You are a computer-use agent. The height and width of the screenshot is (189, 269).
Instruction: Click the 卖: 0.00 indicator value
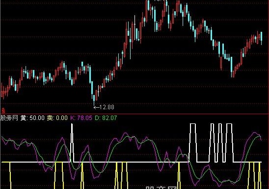(x=57, y=118)
